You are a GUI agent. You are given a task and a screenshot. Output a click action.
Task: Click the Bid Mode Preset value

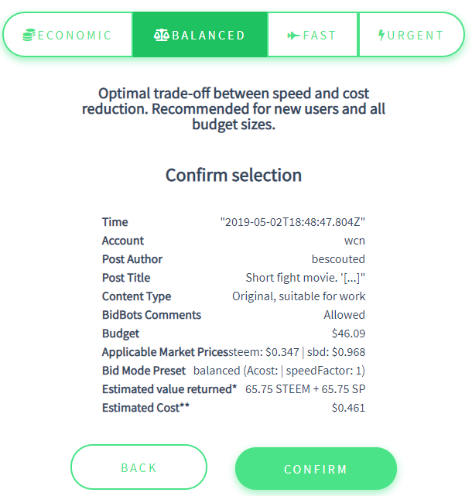coord(279,371)
